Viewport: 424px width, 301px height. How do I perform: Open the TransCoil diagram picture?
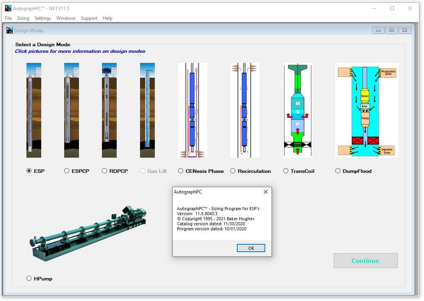click(298, 110)
